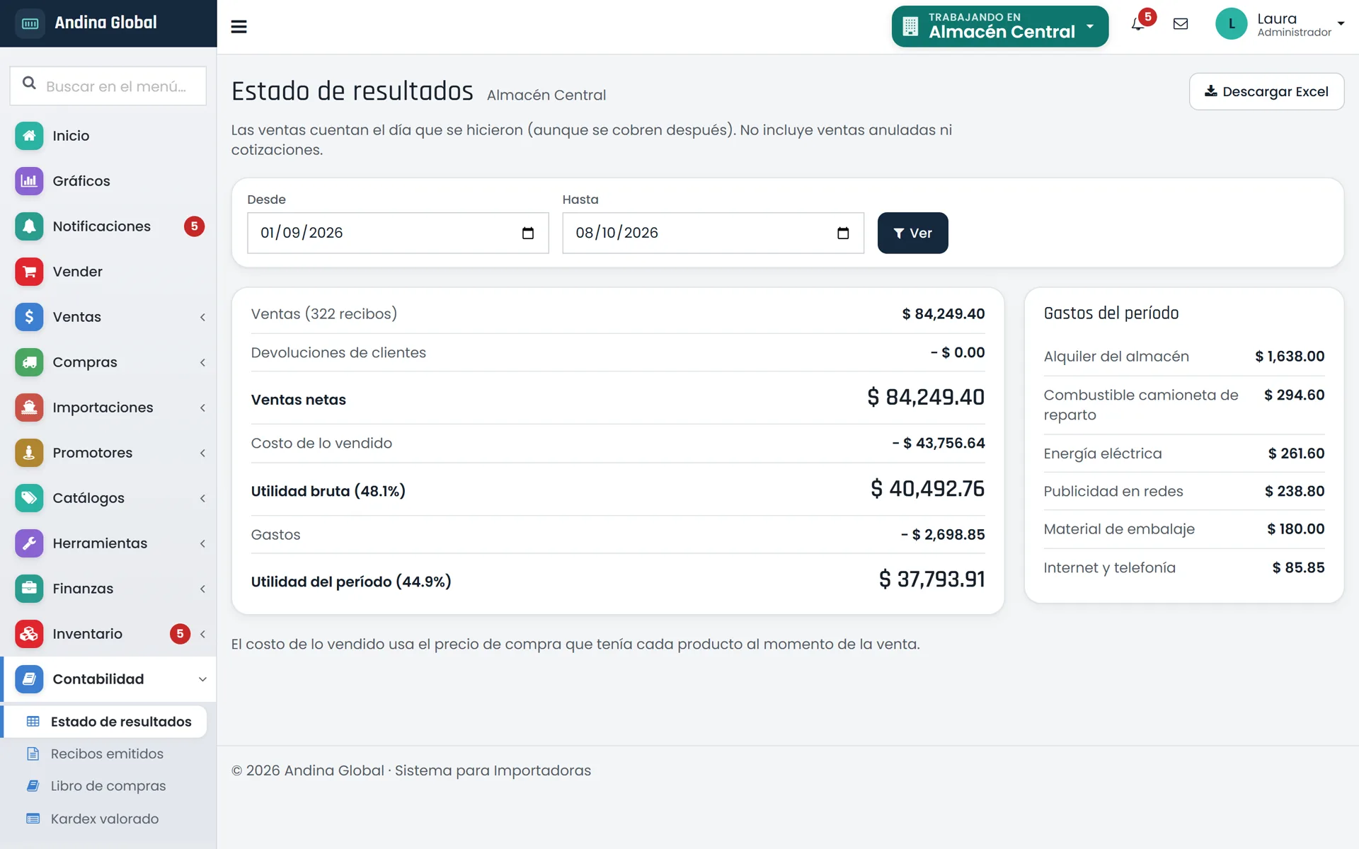Click the Descargar Excel button
Image resolution: width=1359 pixels, height=849 pixels.
pyautogui.click(x=1266, y=91)
